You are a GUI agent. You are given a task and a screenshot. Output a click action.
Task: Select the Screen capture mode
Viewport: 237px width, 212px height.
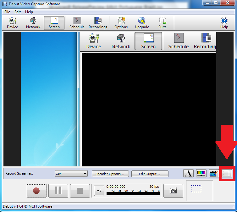[x=54, y=23]
